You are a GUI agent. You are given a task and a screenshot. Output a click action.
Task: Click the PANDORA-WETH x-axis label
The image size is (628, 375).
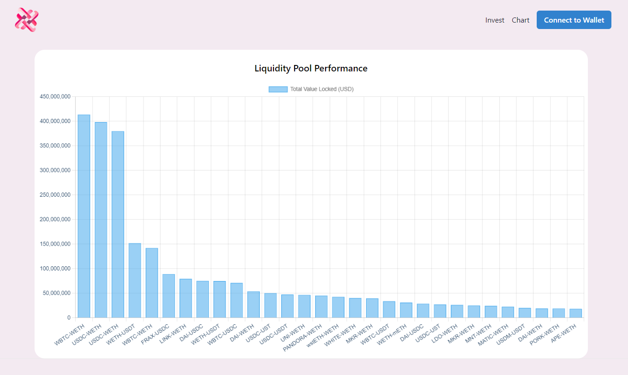303,337
